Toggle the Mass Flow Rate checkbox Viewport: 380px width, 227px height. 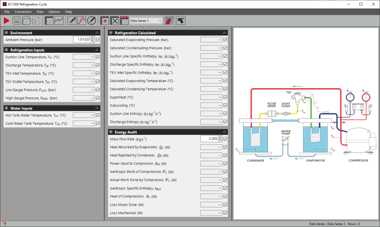[225, 139]
